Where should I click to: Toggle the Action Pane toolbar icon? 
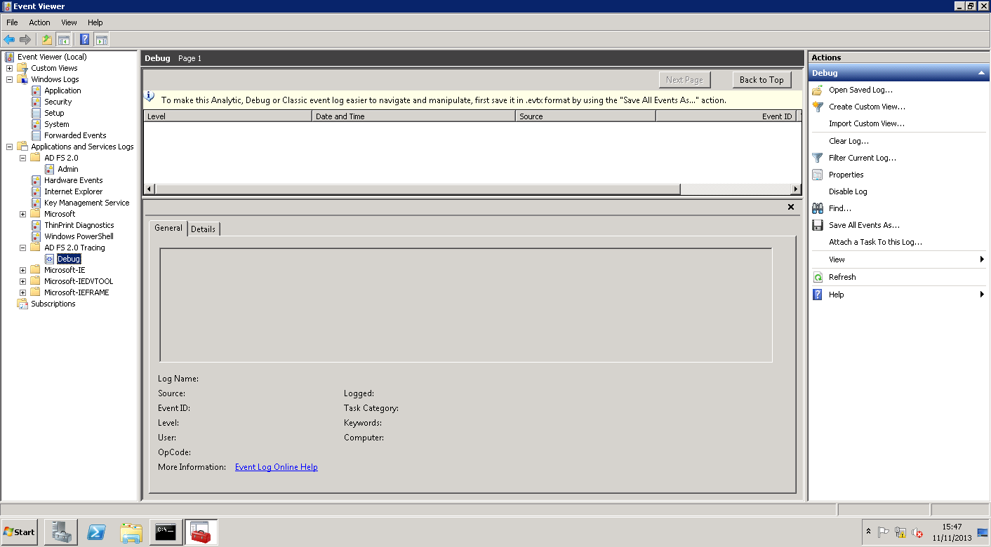101,39
